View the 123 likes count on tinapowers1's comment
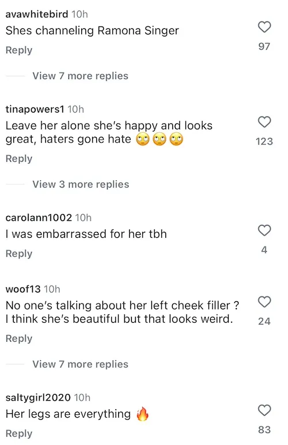Screen dimensions: 288x445 264,141
